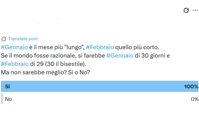The width and height of the screenshot is (199, 113).
Task: Open #Gennaio hashtag before 'di 30 giorni'
Action: [120, 56]
